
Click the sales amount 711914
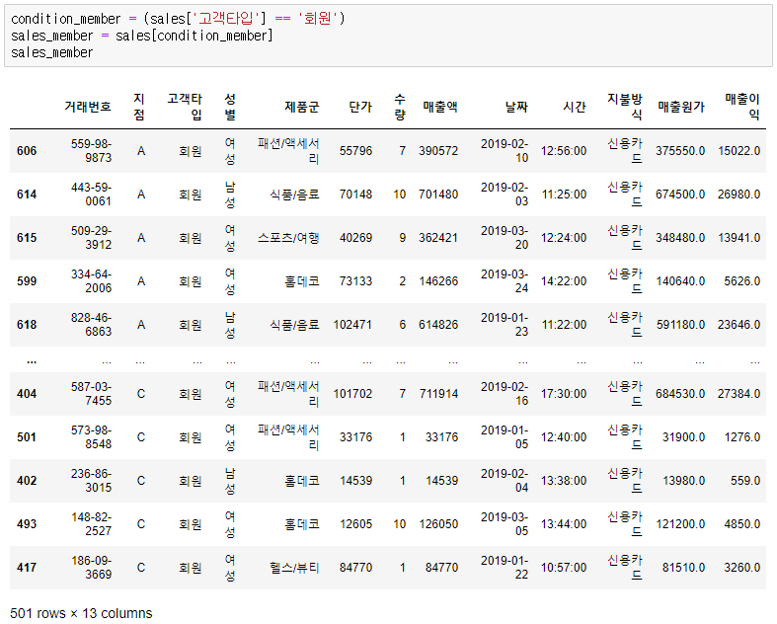pyautogui.click(x=438, y=394)
